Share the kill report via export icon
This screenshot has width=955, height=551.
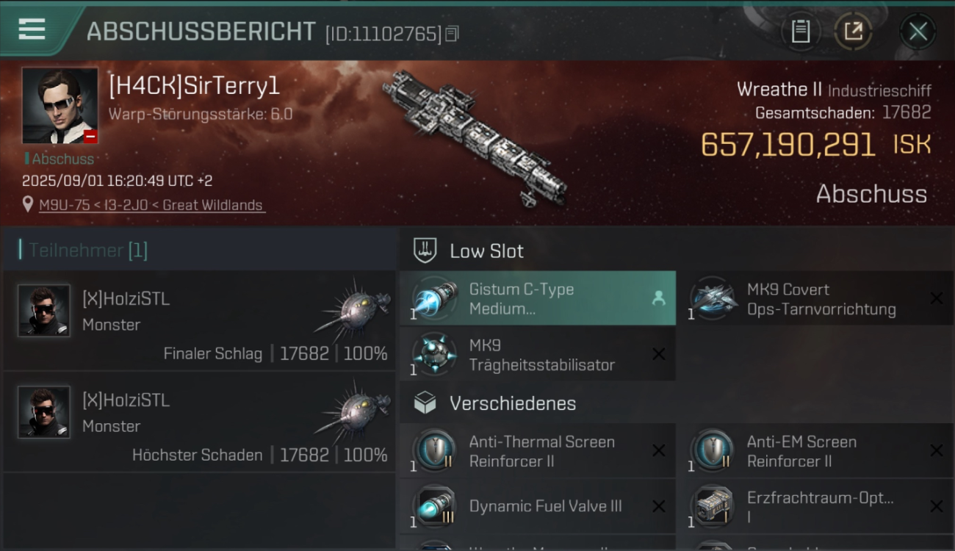(x=853, y=32)
